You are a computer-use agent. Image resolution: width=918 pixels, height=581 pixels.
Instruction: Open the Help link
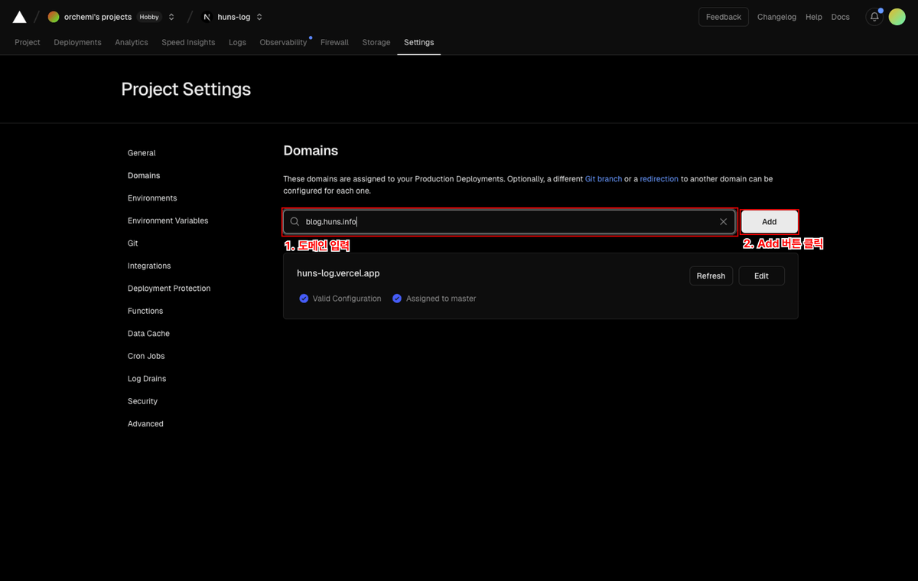[814, 17]
